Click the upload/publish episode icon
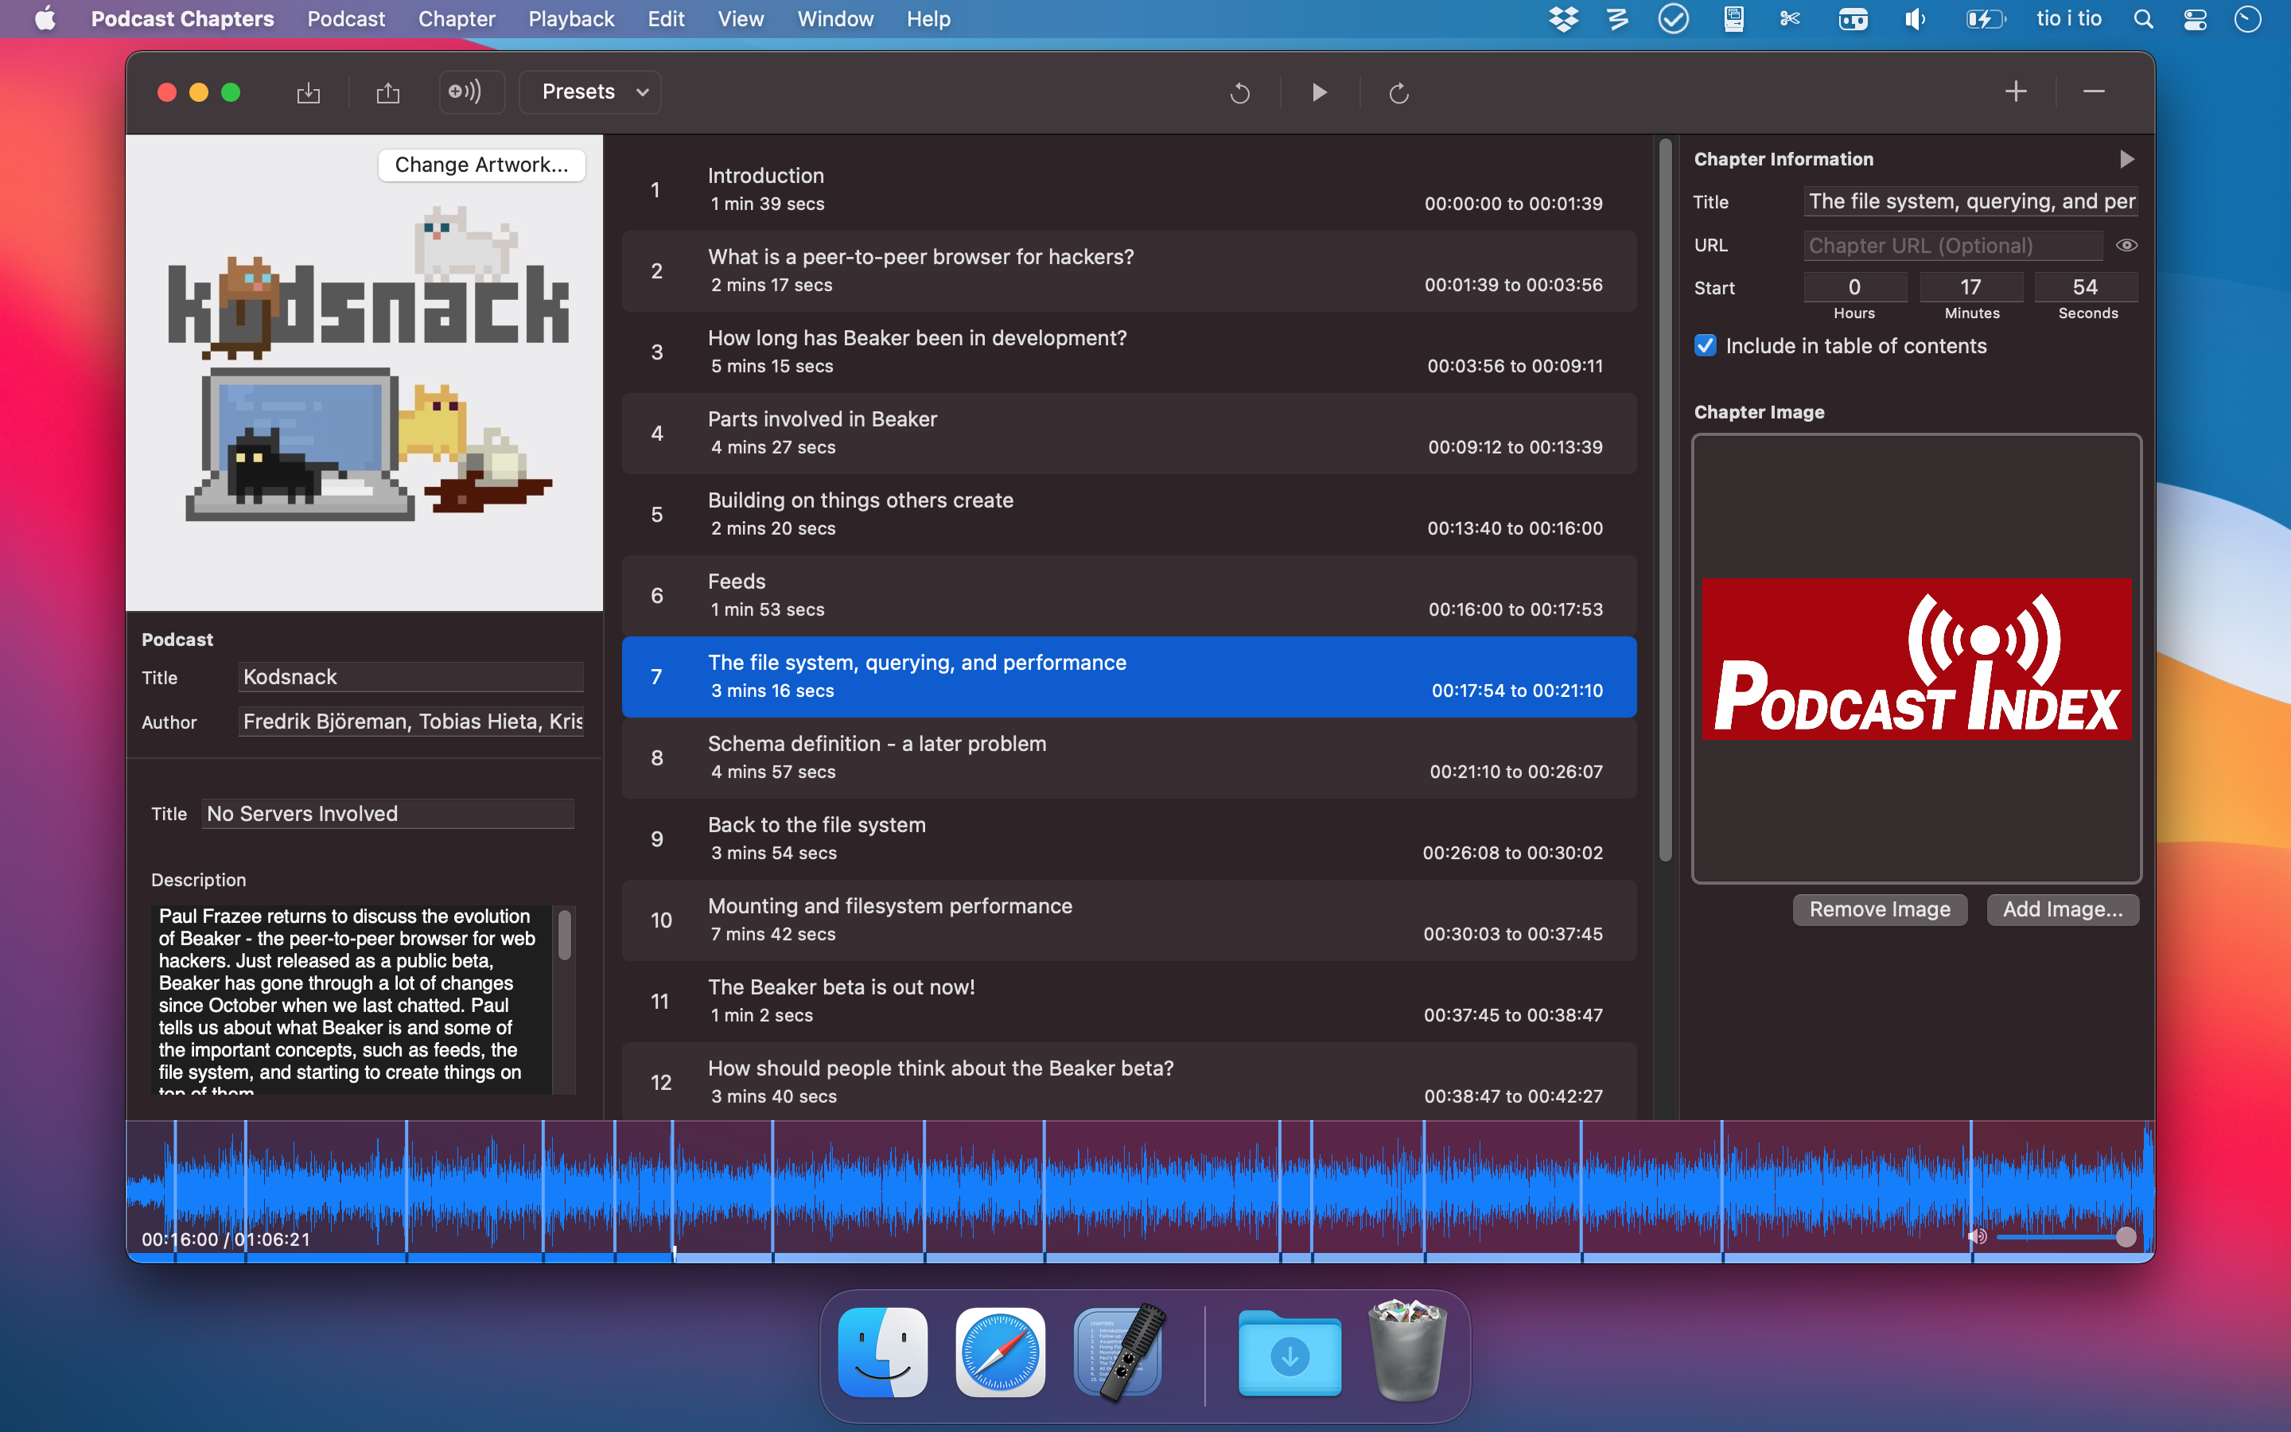 tap(386, 92)
